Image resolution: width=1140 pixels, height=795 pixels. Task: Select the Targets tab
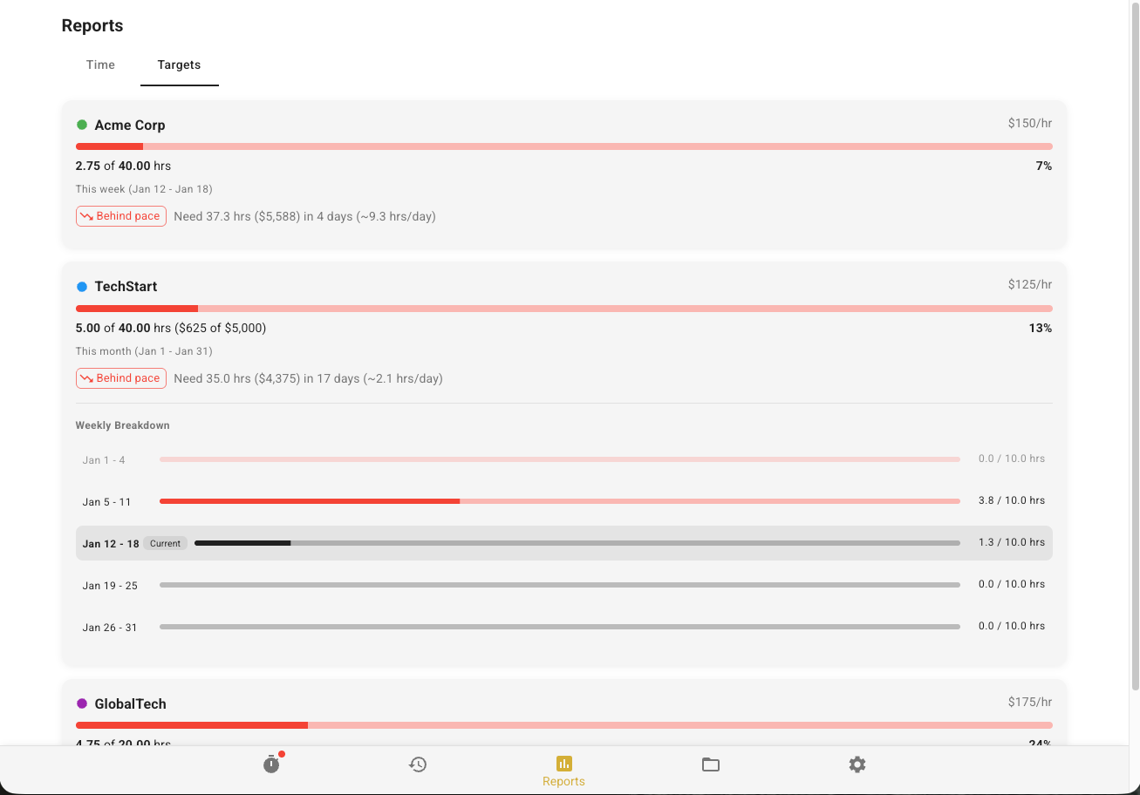[179, 65]
